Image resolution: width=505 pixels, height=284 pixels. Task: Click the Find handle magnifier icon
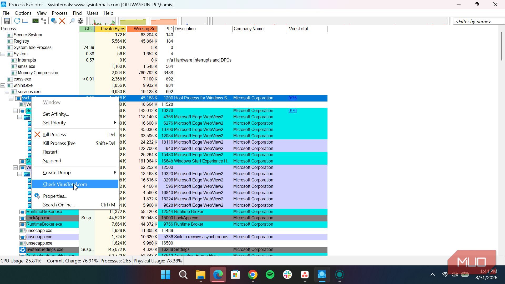pos(72,21)
